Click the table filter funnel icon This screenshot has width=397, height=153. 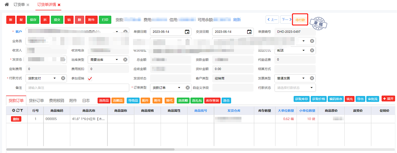click(x=21, y=111)
